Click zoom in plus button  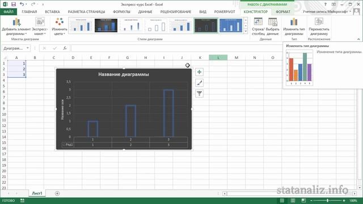tap(344, 201)
